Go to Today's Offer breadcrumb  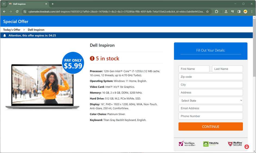[12, 30]
